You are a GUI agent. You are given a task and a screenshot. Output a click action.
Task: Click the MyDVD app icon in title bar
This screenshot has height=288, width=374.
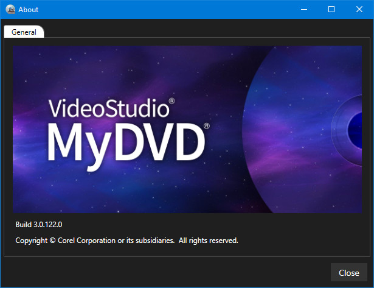point(10,9)
